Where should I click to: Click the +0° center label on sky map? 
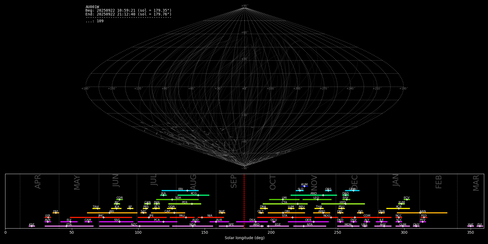coord(245,89)
